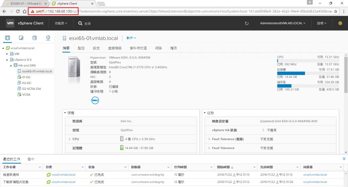This screenshot has height=187, width=348.
Task: Click the 搜尋 search field
Action: coord(87,23)
